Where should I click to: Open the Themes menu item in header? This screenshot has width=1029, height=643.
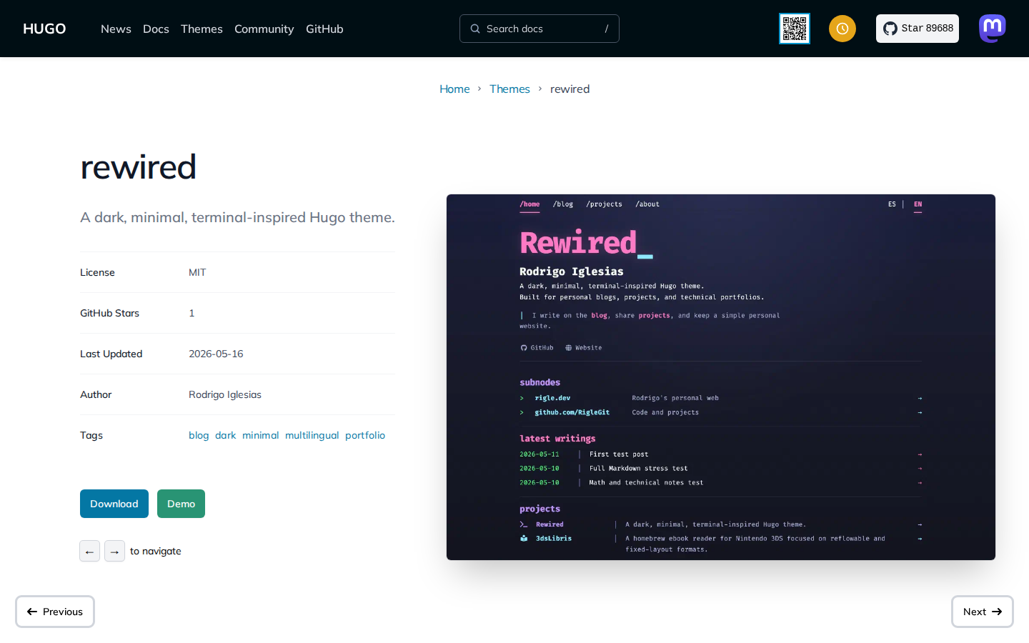point(202,29)
